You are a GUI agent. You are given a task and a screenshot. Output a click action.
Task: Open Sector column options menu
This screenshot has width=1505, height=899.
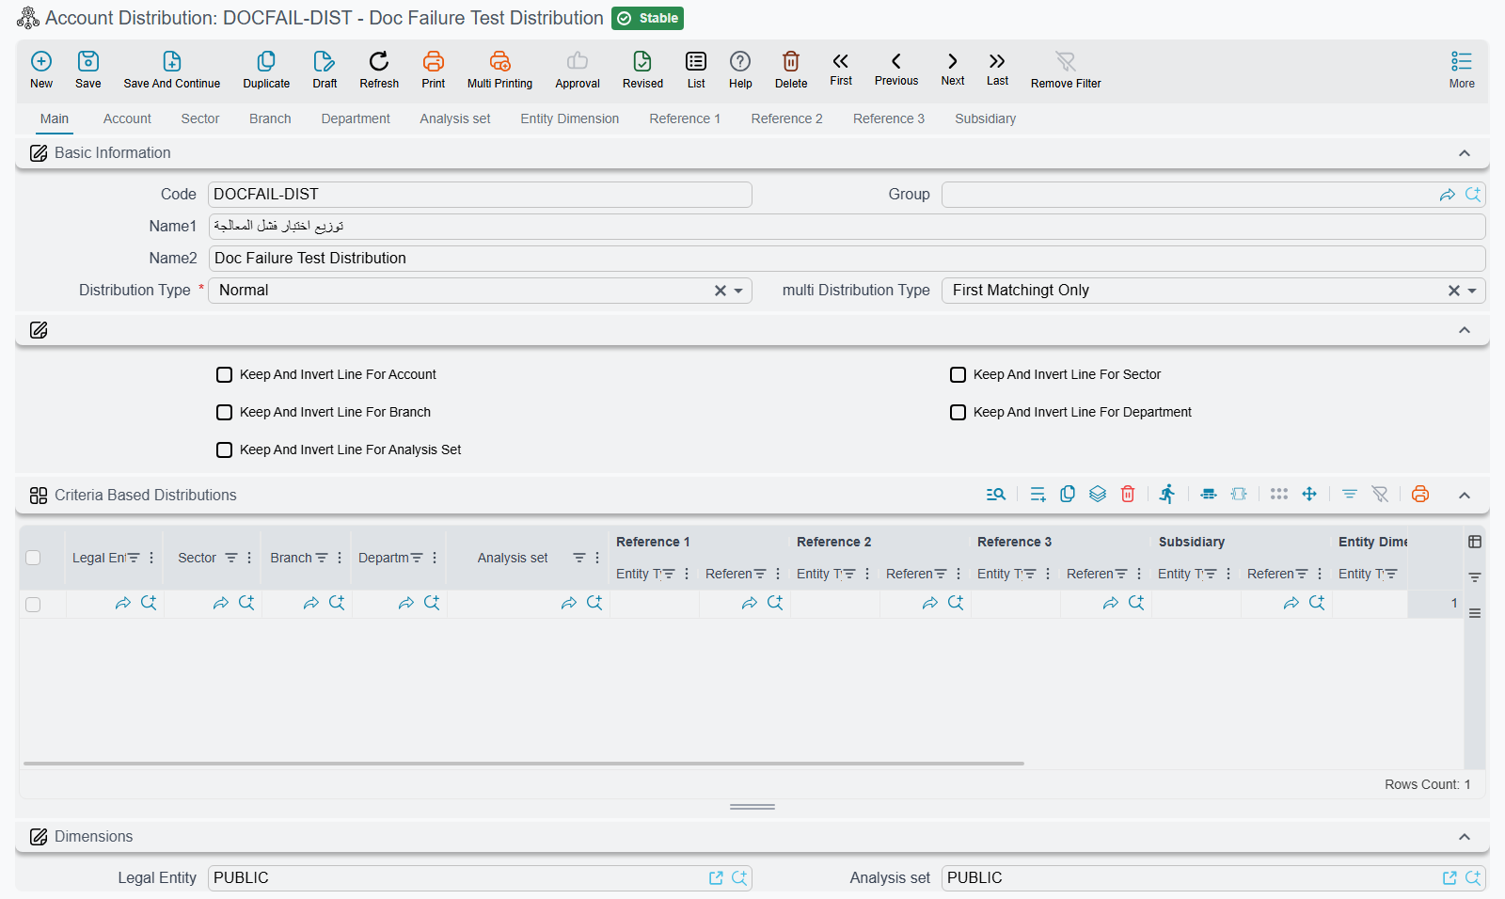[x=249, y=558]
